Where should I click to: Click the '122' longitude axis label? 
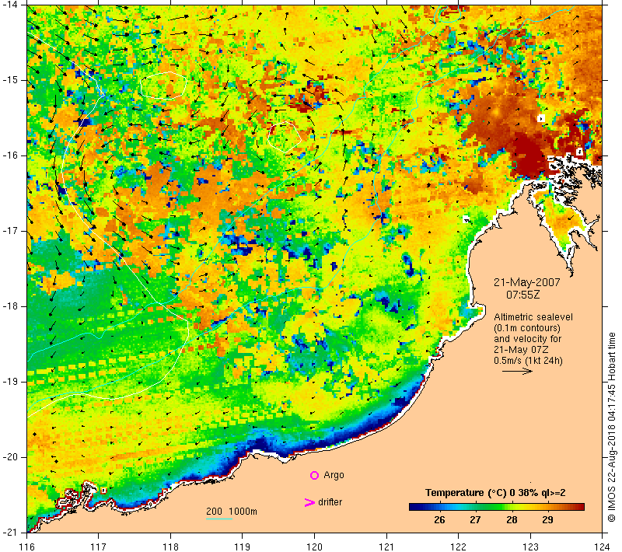[x=459, y=547]
